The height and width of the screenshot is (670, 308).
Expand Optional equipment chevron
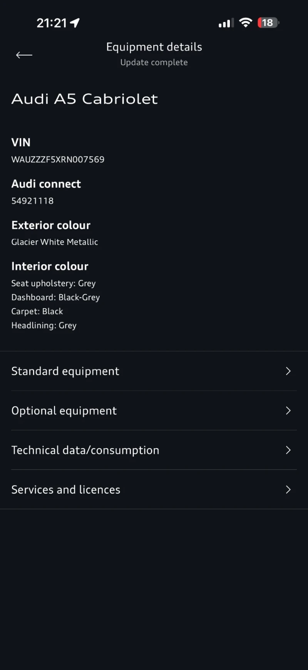pos(288,411)
